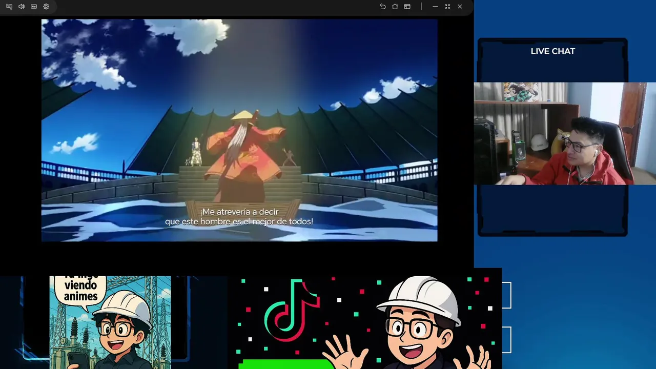
Task: Toggle fullscreen for mirror window
Action: (x=447, y=7)
